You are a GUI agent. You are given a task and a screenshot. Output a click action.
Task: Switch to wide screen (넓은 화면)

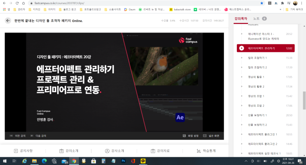pyautogui.click(x=211, y=136)
